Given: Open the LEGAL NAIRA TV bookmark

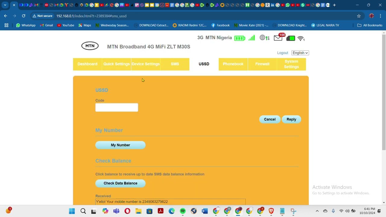Looking at the screenshot, I should pos(325,25).
